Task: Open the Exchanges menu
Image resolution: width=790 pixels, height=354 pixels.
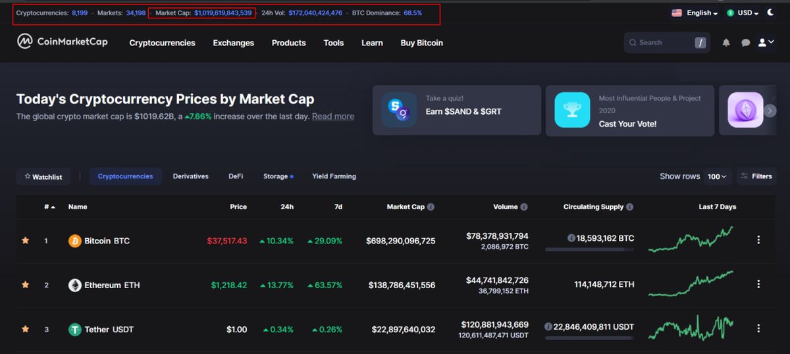Action: [233, 43]
